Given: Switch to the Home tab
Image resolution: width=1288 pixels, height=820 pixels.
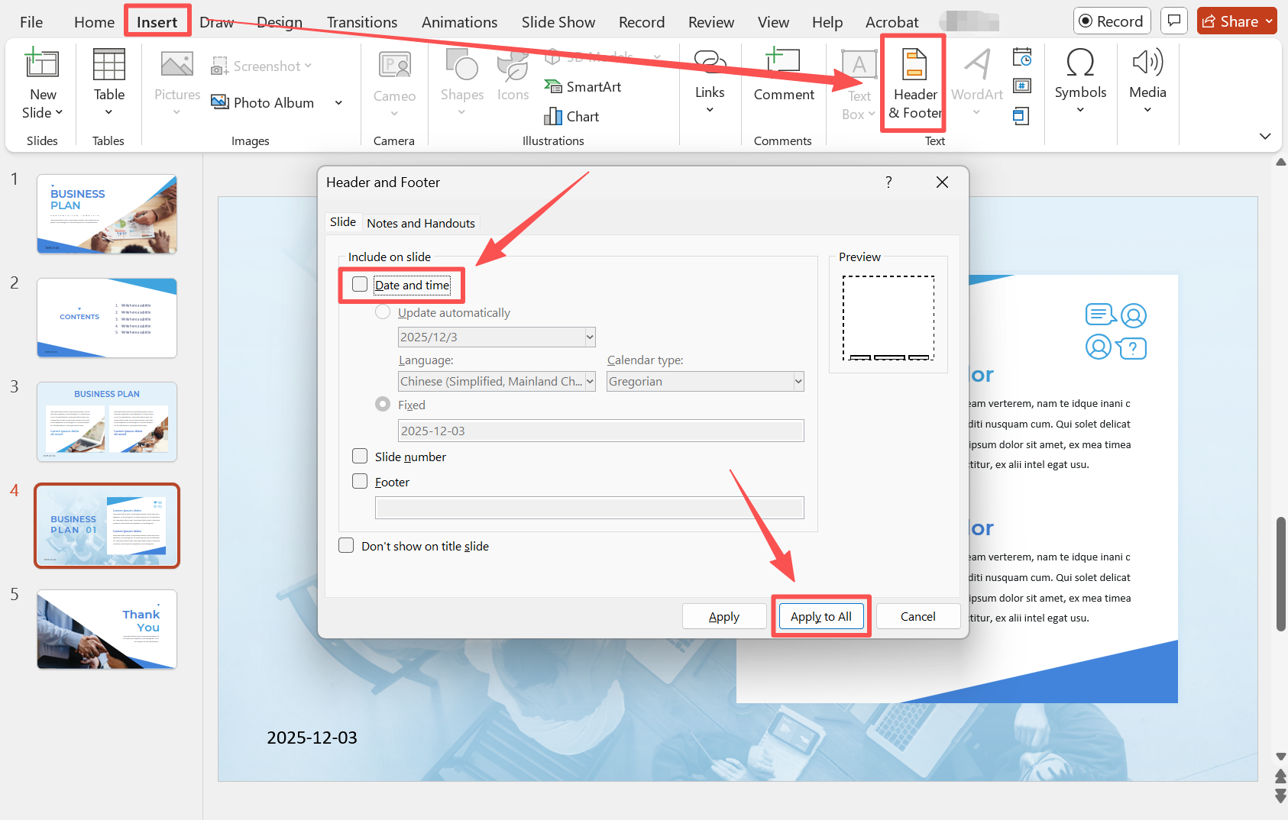Looking at the screenshot, I should point(94,22).
